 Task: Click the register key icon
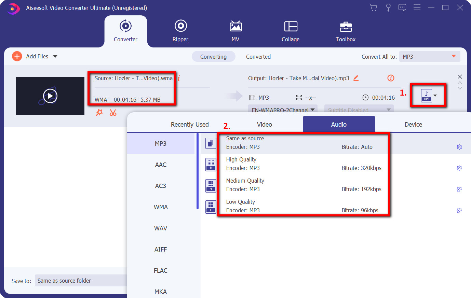coord(388,8)
